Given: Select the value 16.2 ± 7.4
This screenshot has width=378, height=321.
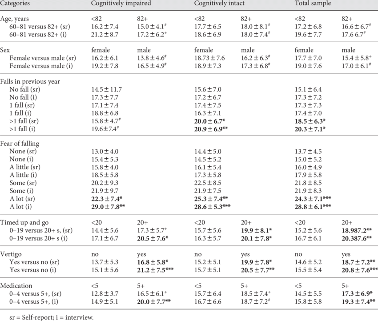Looking at the screenshot, I should coord(105,27).
